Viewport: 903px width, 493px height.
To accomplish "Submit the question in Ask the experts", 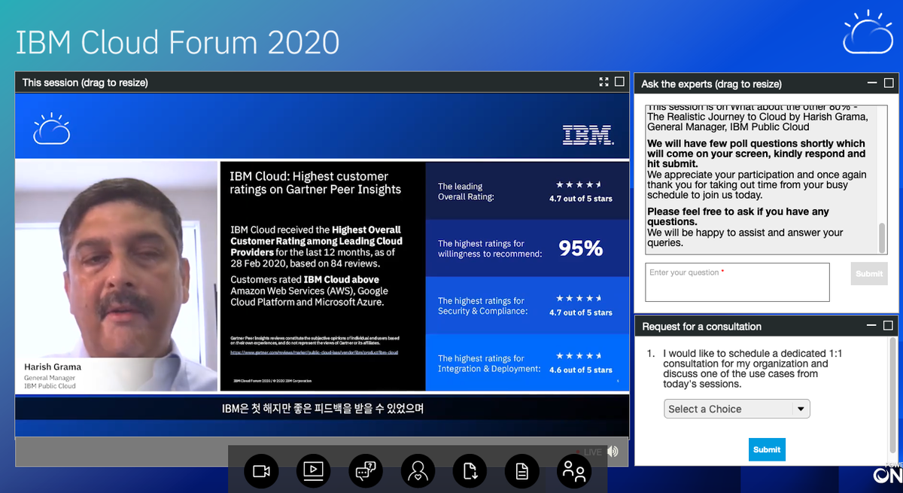I will coord(869,273).
